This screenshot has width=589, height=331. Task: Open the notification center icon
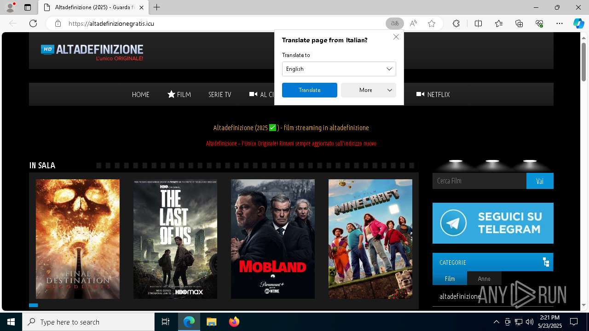point(574,322)
